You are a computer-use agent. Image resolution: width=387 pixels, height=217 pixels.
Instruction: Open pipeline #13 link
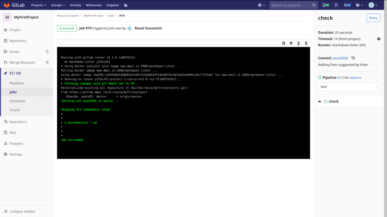pyautogui.click(x=341, y=78)
